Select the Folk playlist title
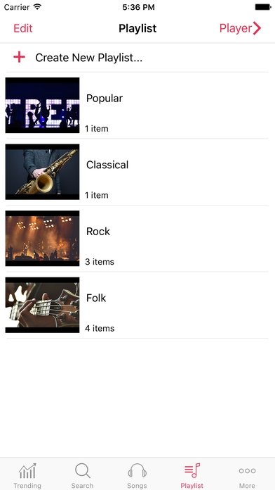Screen dimensions: 275x490 click(x=96, y=298)
